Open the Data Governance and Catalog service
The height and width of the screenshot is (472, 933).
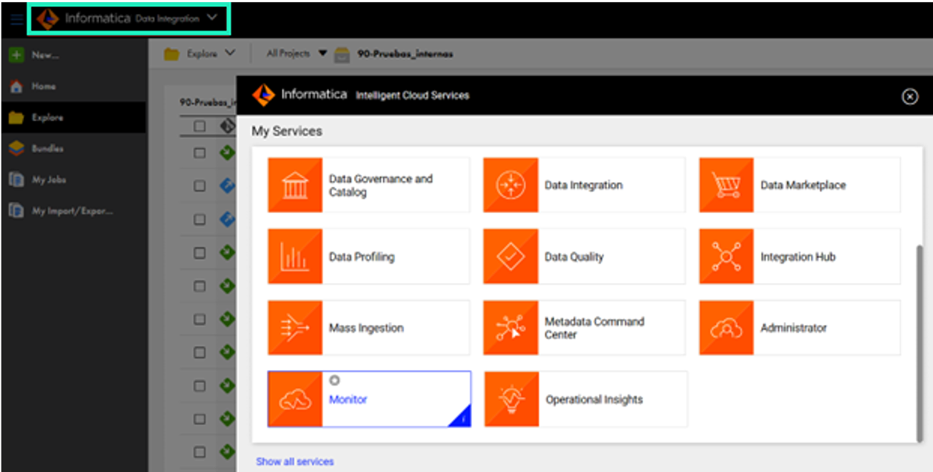pyautogui.click(x=369, y=185)
